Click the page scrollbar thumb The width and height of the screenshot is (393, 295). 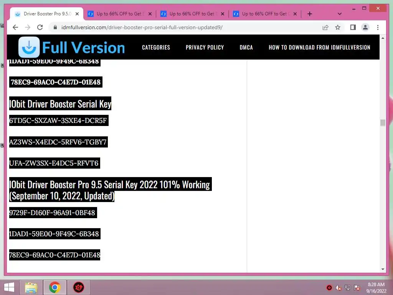(x=383, y=123)
